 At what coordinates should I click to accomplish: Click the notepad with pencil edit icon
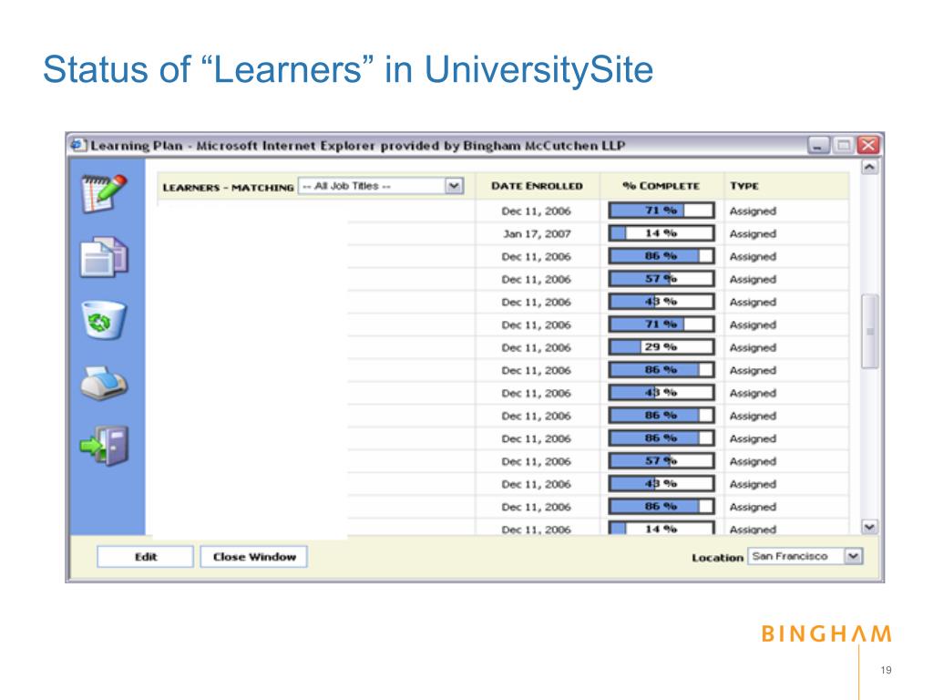click(104, 193)
